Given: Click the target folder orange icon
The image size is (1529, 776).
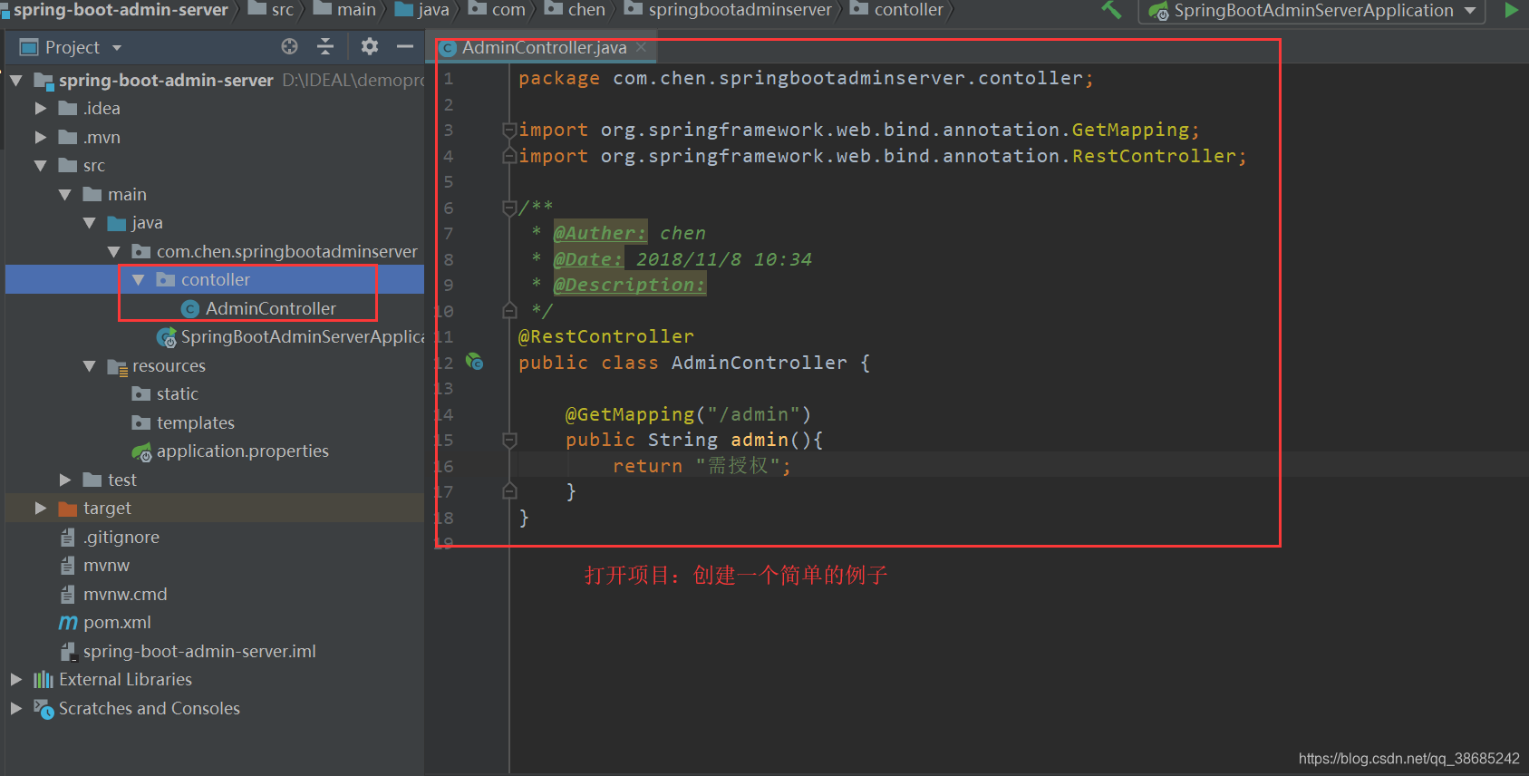Looking at the screenshot, I should (x=68, y=509).
